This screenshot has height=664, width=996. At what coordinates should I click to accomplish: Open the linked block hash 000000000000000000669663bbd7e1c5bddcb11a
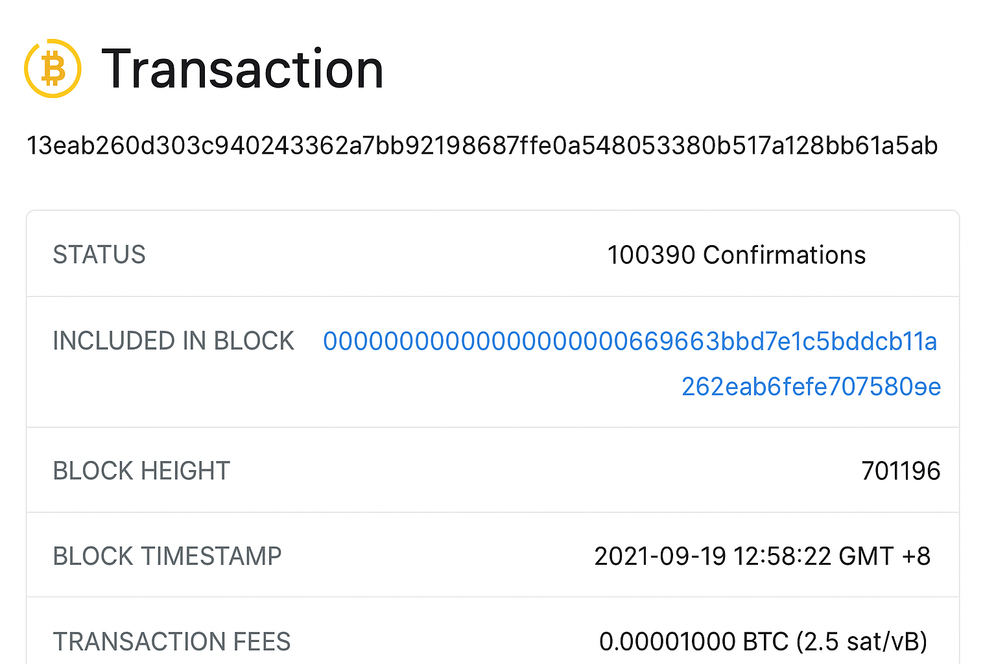pyautogui.click(x=630, y=341)
